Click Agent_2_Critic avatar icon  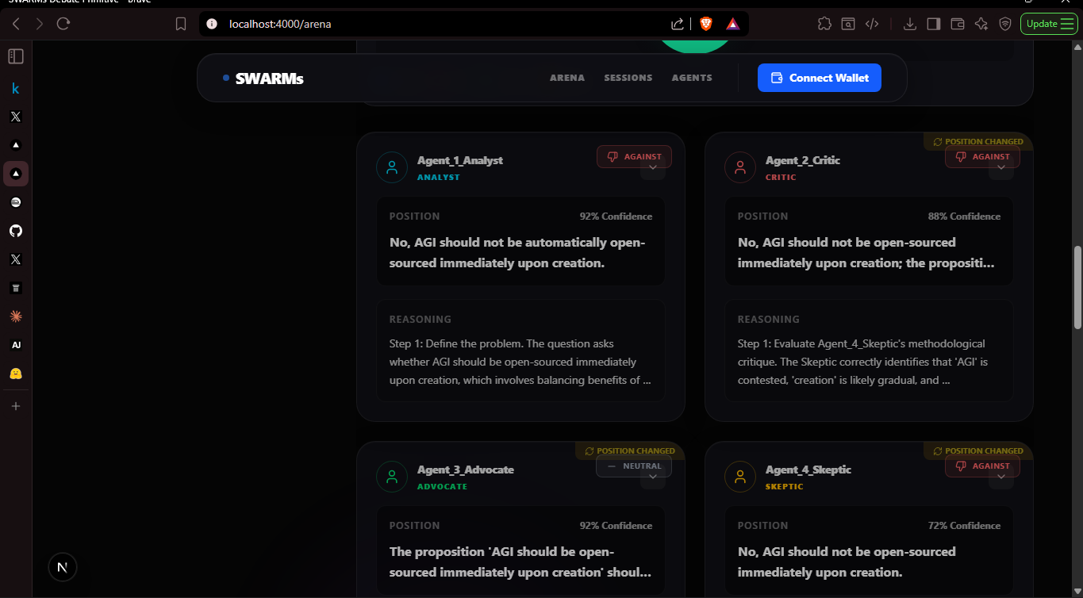coord(740,167)
